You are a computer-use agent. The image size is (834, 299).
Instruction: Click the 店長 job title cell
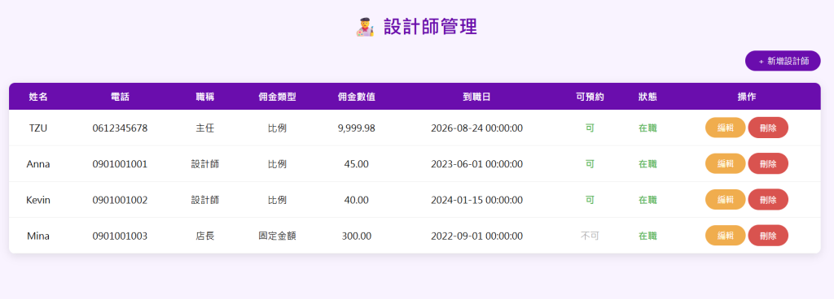point(205,236)
